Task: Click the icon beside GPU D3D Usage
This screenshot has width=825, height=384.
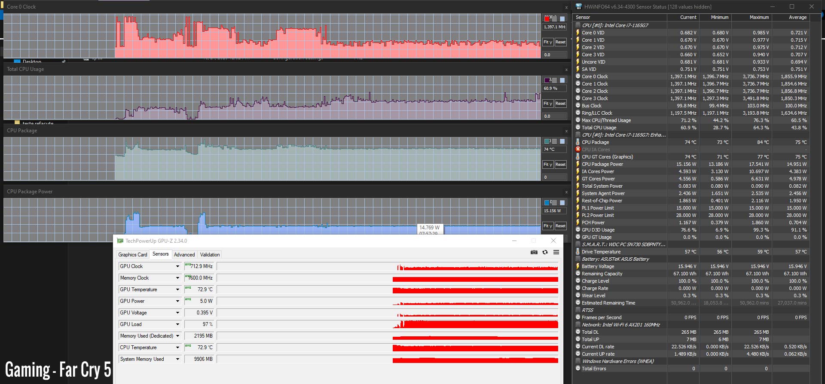Action: tap(578, 230)
